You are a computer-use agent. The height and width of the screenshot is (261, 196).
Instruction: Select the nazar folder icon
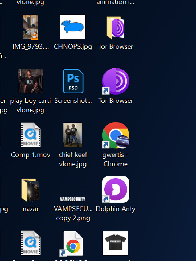(x=31, y=190)
